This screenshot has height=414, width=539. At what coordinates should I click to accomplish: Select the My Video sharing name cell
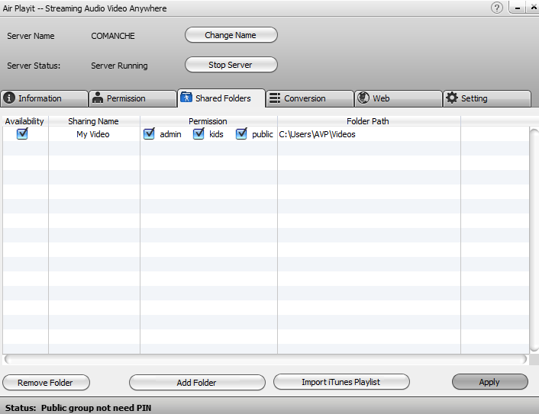93,134
